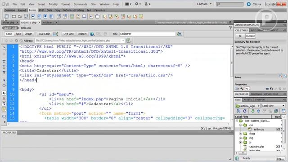Switch to Split view

pos(18,34)
